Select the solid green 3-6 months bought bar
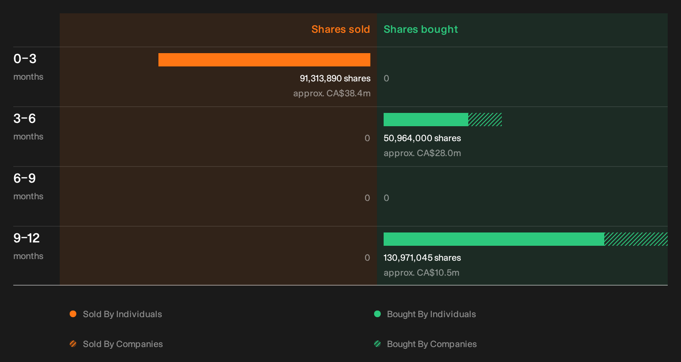Image resolution: width=681 pixels, height=362 pixels. pyautogui.click(x=426, y=120)
